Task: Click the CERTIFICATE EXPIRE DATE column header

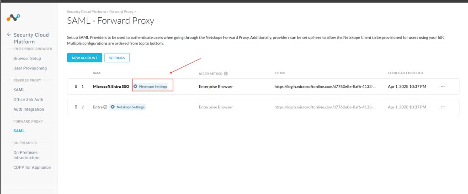Action: 406,73
